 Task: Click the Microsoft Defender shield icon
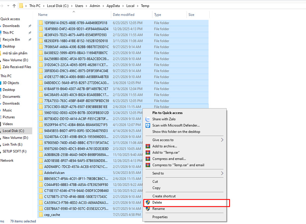click(x=148, y=125)
